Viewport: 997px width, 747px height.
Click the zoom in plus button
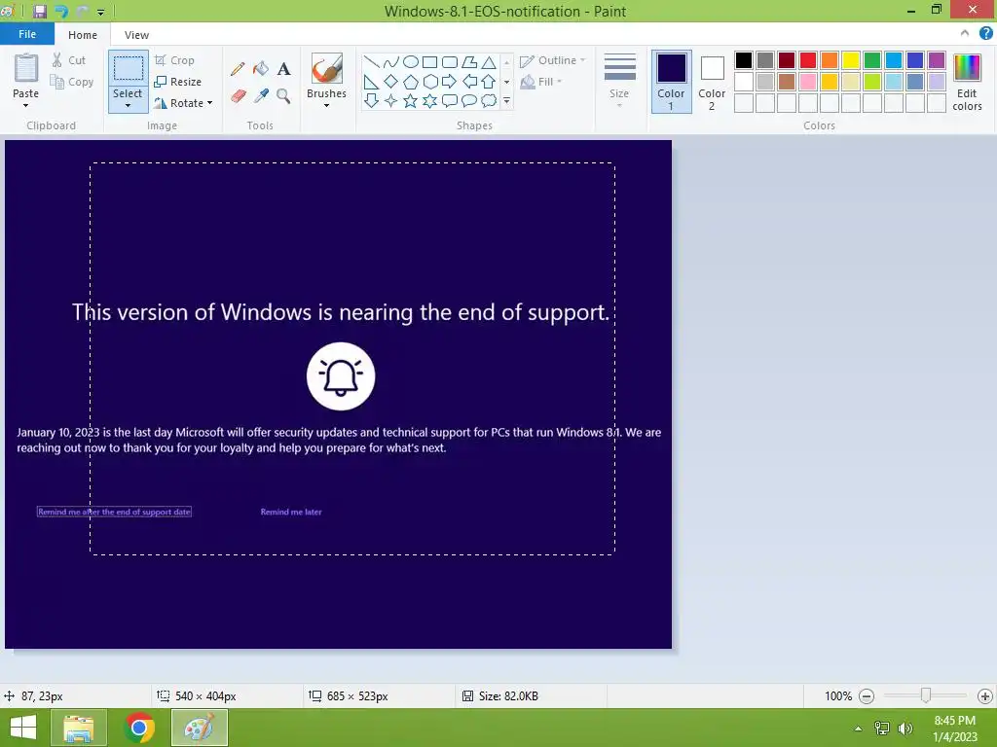pos(985,696)
